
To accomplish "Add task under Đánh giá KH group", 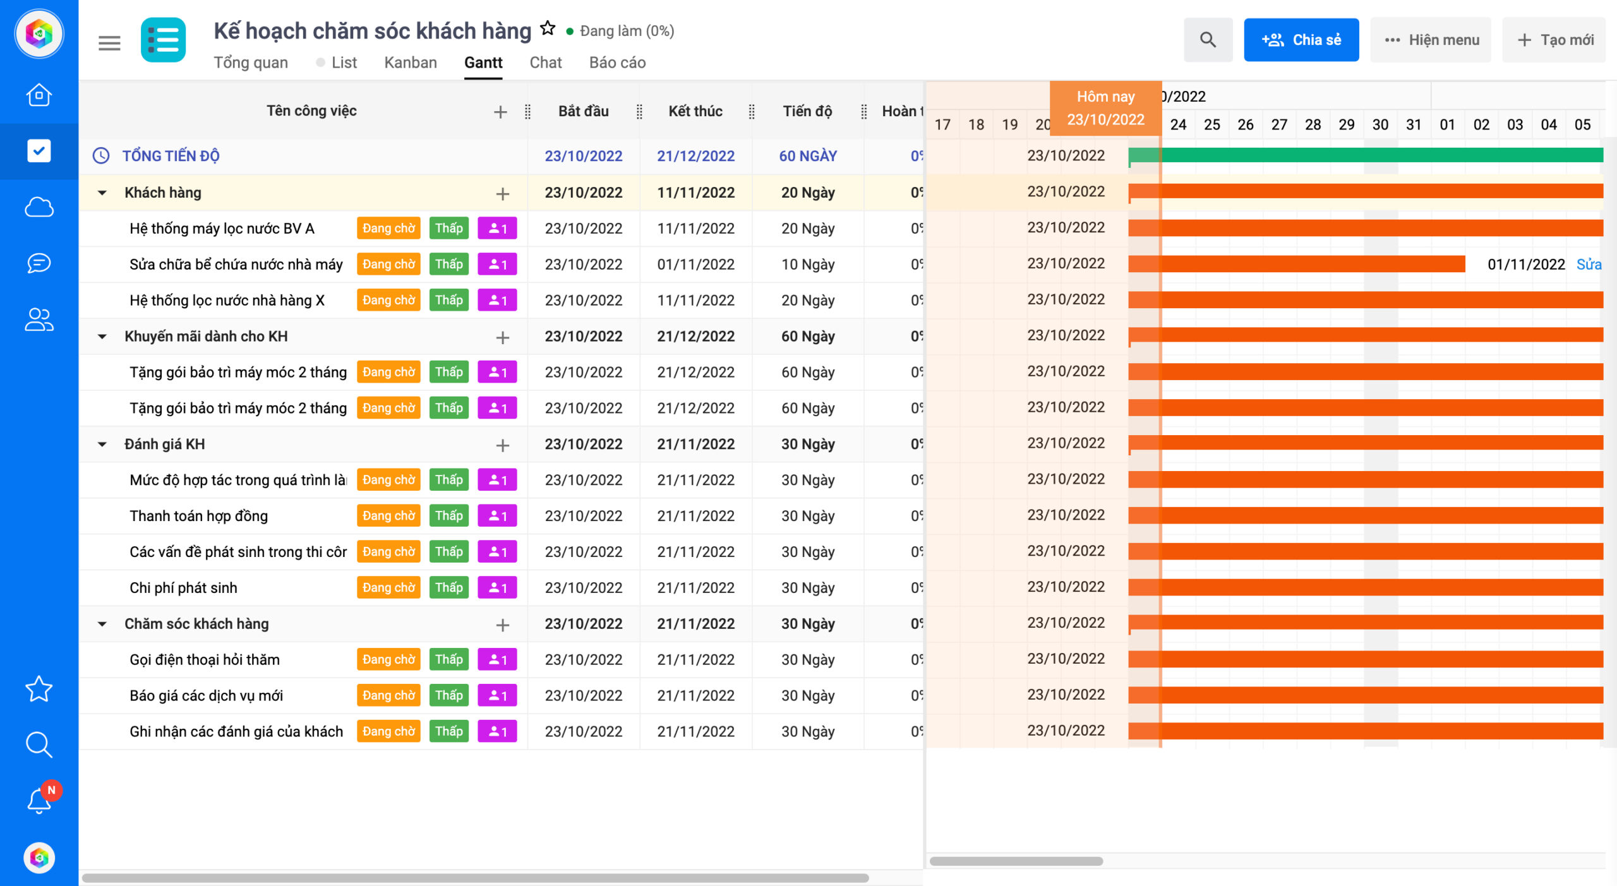I will pos(503,446).
